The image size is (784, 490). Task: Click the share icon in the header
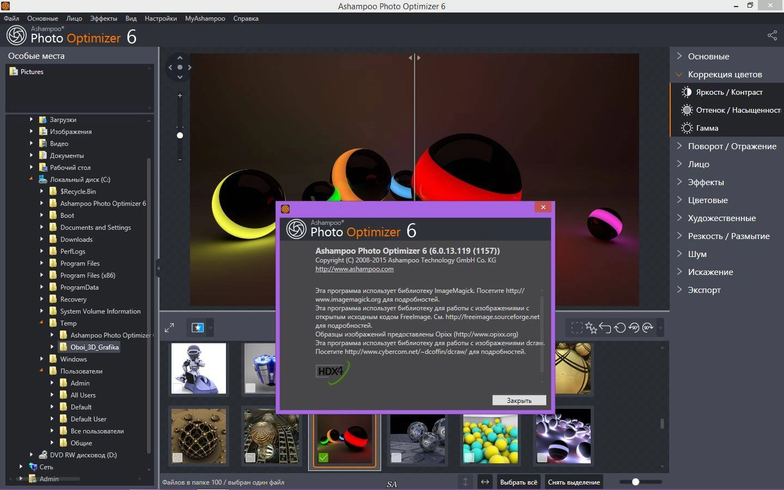pyautogui.click(x=772, y=35)
